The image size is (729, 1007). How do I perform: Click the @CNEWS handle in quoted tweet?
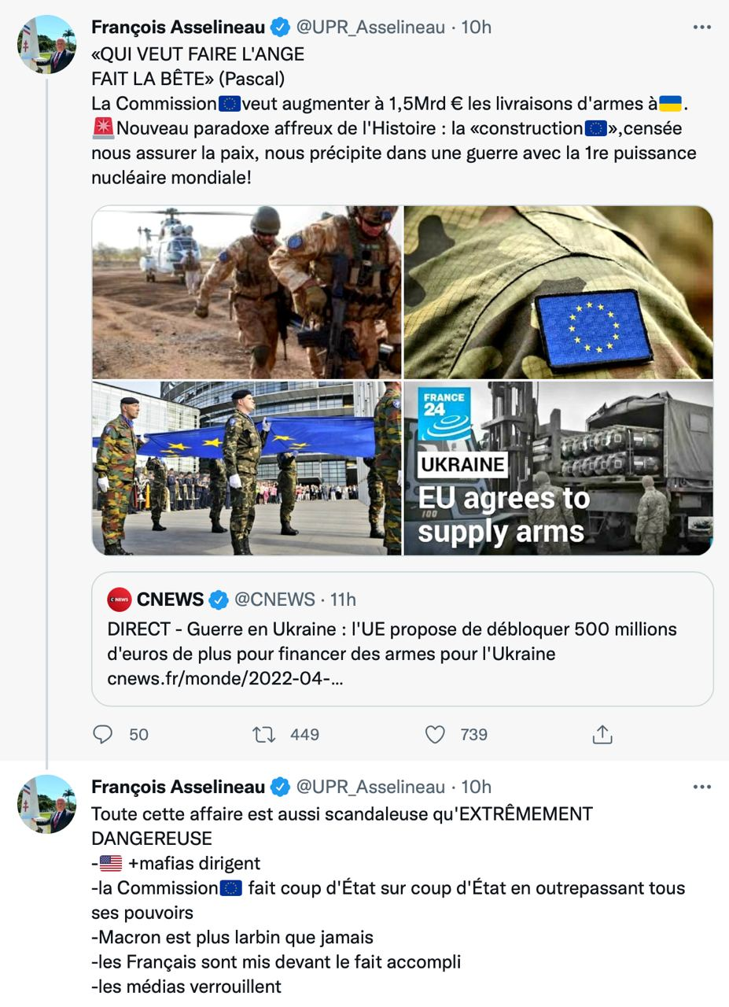pos(274,599)
